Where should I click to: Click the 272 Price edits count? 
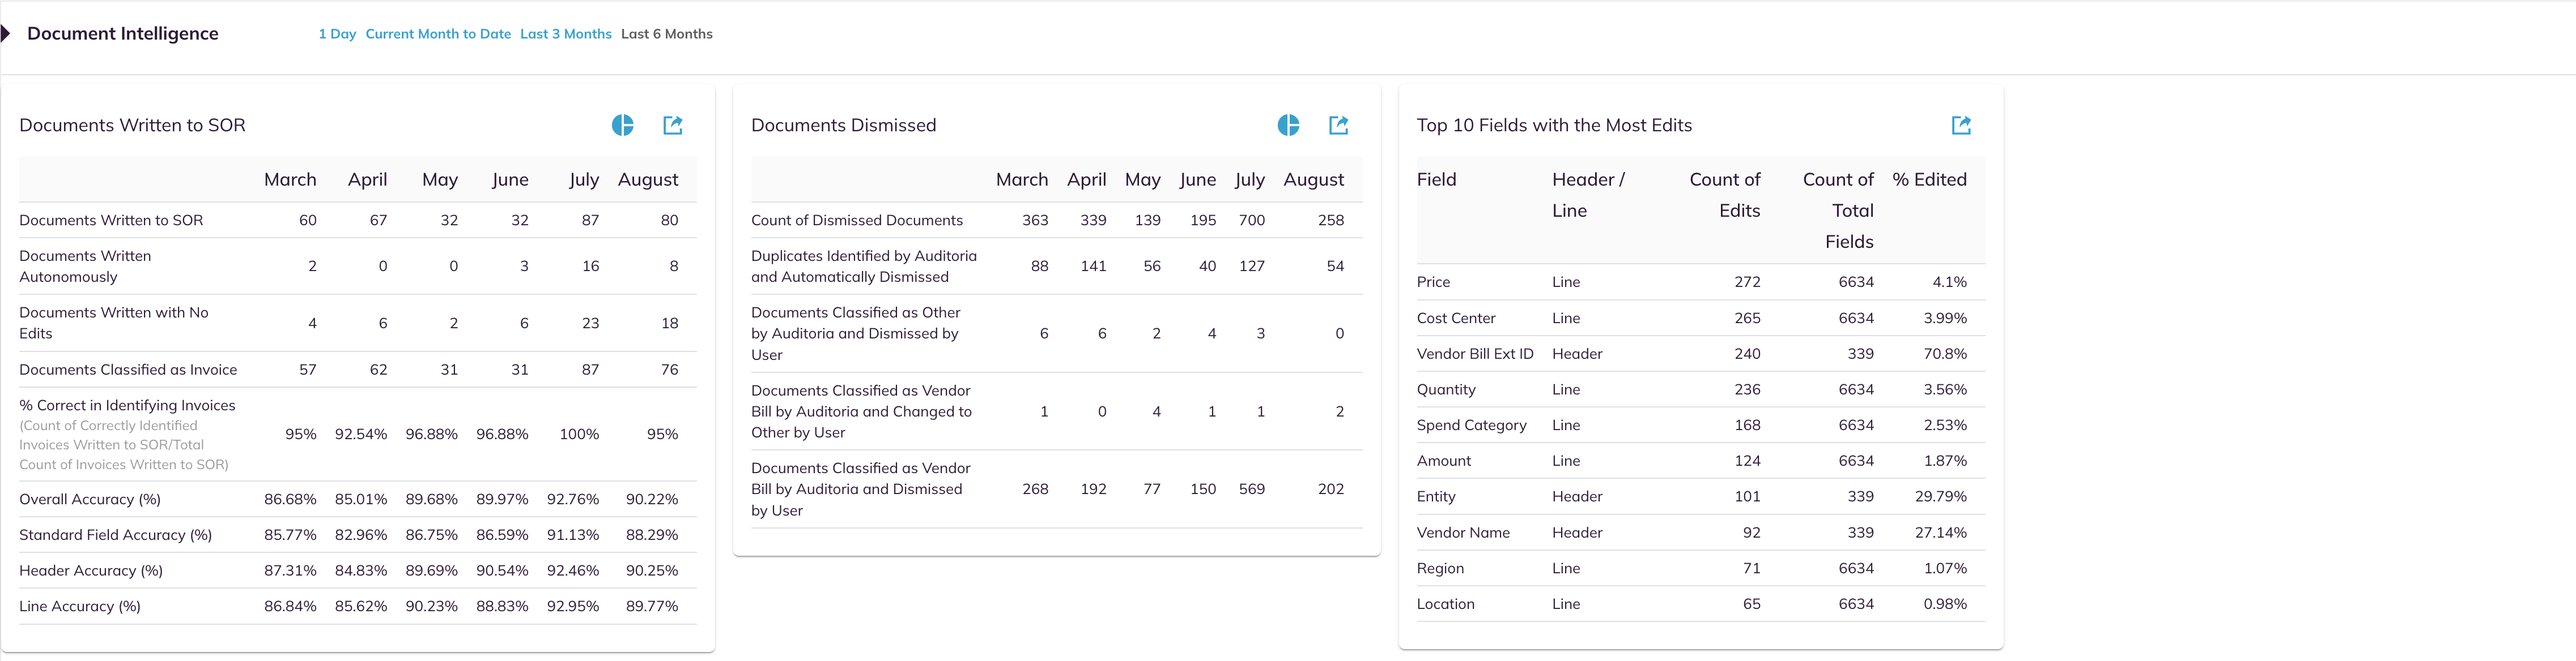[1747, 282]
